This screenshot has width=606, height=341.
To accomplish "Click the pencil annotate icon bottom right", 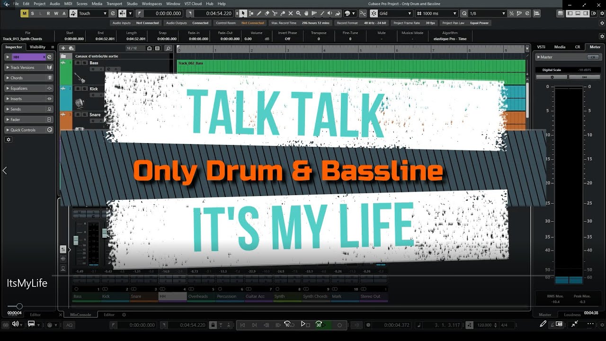I will coord(544,324).
